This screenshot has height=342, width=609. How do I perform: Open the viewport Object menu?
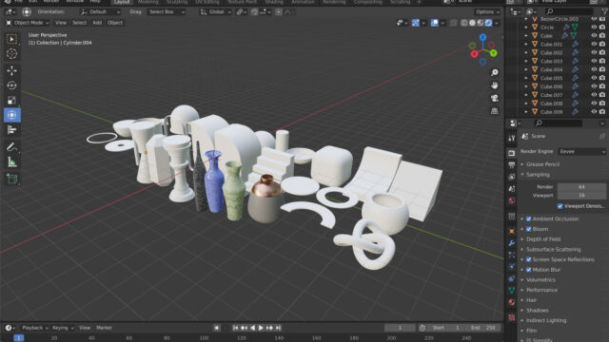click(x=115, y=23)
